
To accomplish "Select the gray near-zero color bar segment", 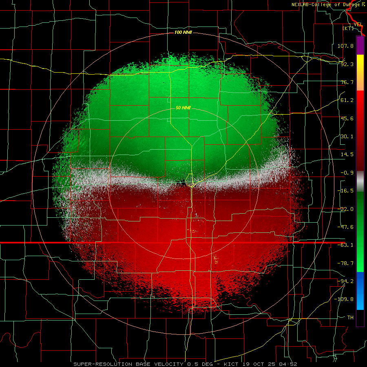I will tap(360, 181).
